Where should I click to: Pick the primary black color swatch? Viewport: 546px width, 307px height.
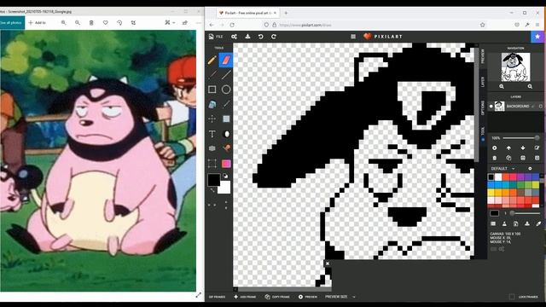click(x=213, y=180)
